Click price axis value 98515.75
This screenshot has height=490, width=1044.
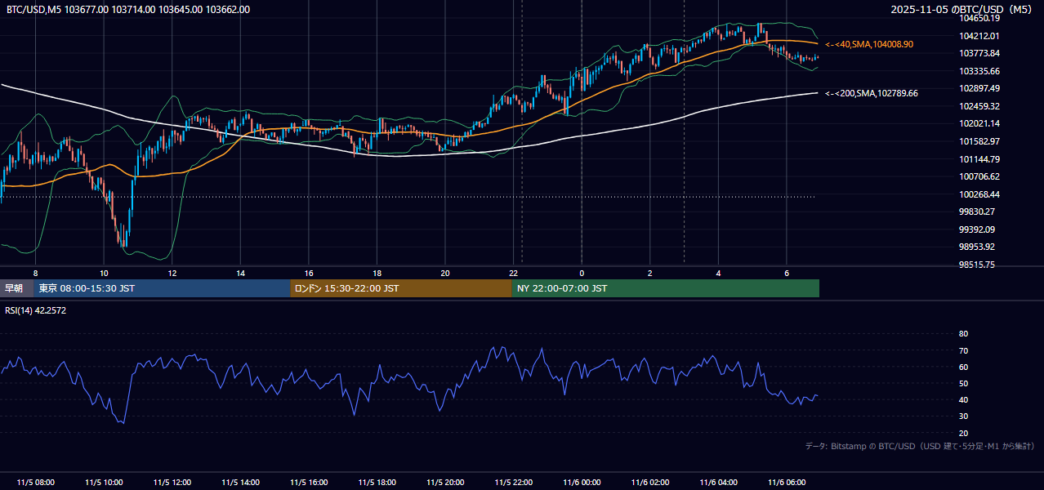[976, 265]
